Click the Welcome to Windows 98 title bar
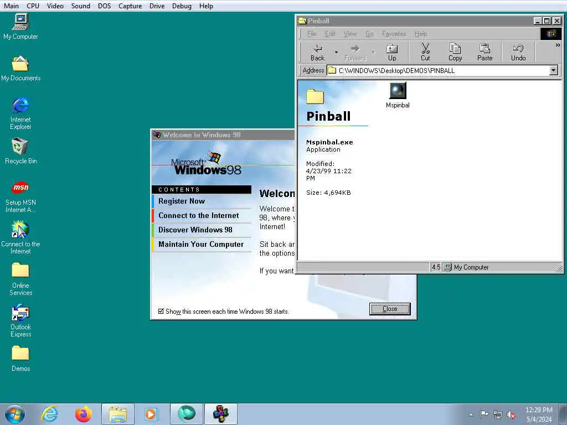 click(223, 135)
